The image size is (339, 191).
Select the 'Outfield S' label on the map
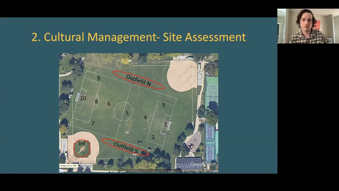point(126,147)
